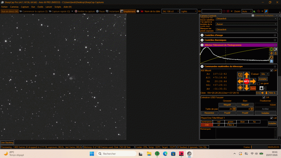
Task: Toggle the half-circle contrast icon beside histogram
Action: click(275, 49)
